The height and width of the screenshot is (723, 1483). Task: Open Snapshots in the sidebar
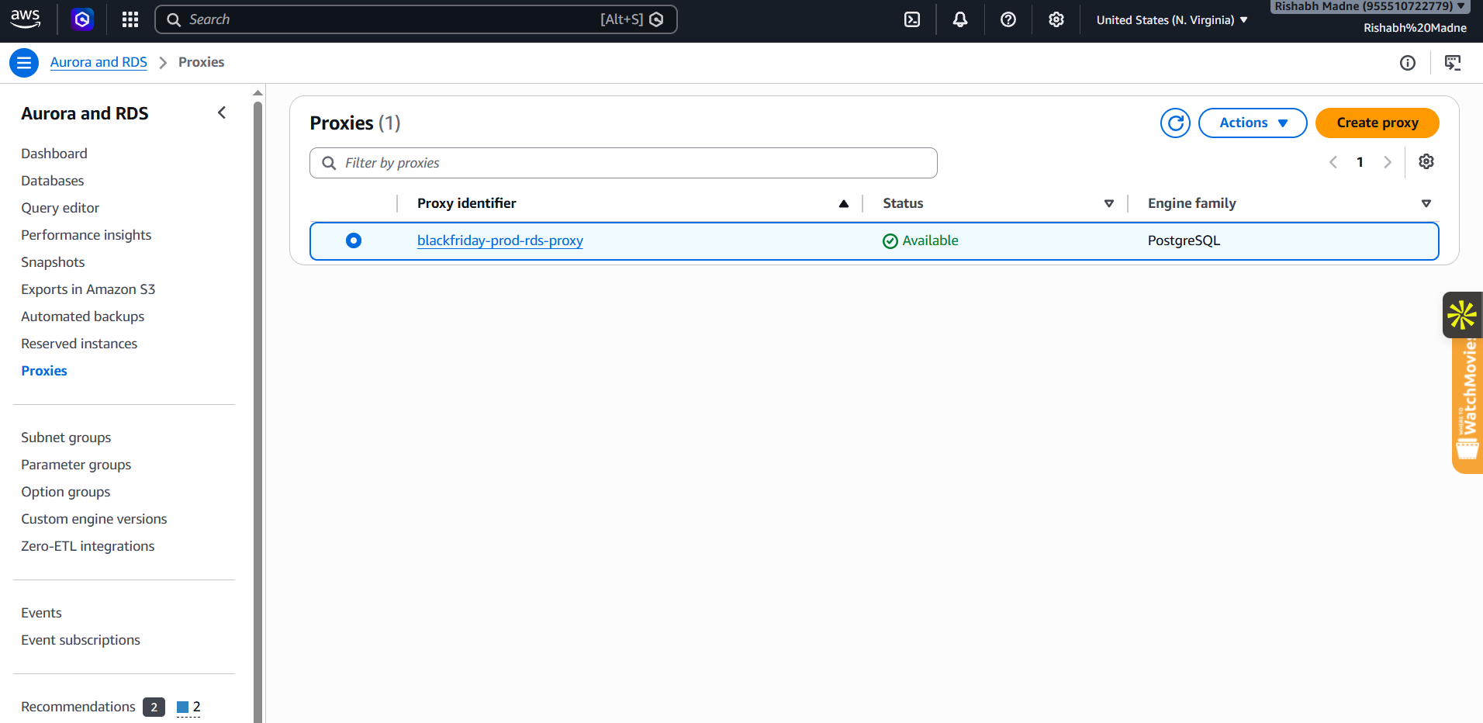[x=53, y=262]
